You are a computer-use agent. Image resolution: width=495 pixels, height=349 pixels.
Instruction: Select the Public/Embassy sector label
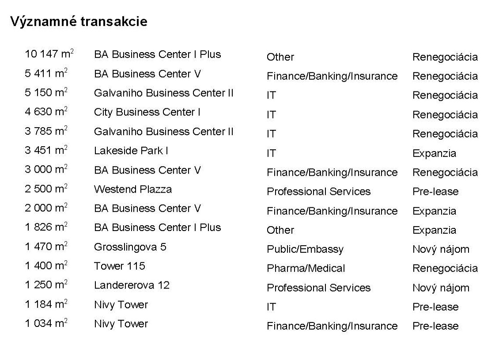click(x=305, y=250)
